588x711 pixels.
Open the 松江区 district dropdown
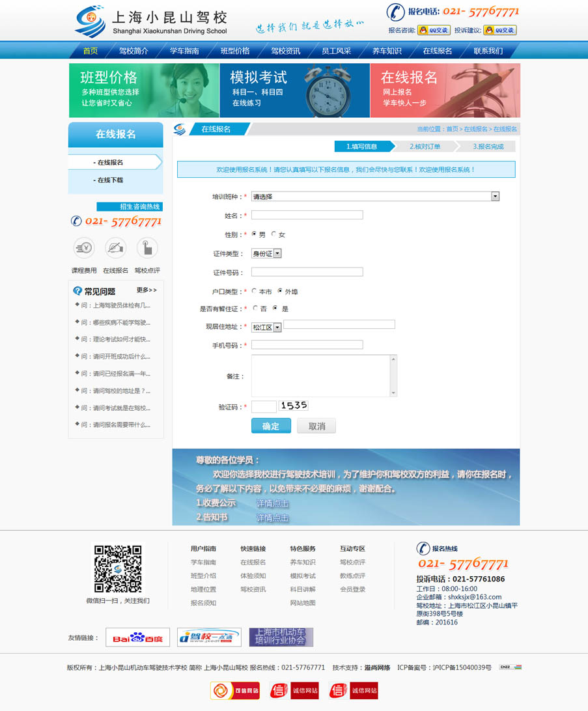[277, 328]
